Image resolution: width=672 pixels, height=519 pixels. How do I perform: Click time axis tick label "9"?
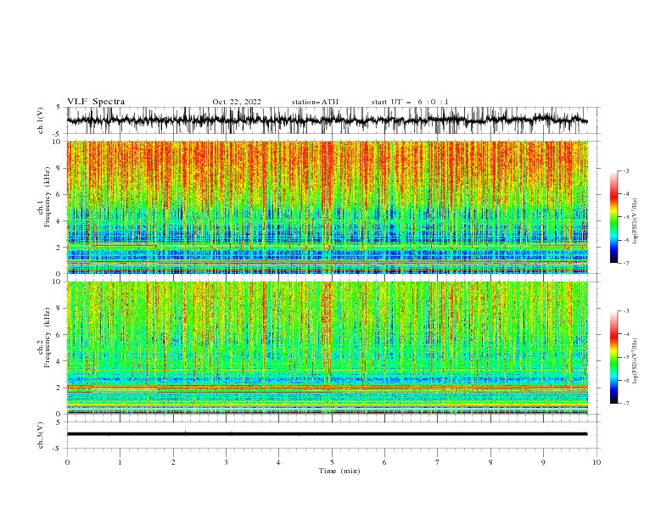[x=543, y=462]
